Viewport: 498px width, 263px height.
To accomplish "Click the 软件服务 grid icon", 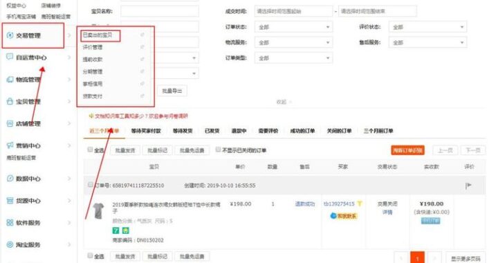I will click(10, 223).
